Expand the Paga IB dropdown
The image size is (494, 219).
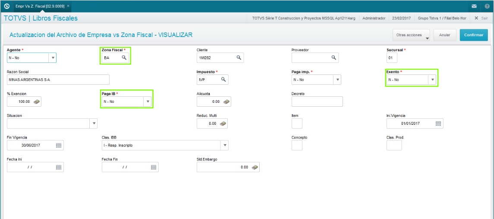[x=148, y=102]
